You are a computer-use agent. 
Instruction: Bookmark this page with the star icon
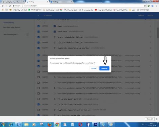click(145, 6)
